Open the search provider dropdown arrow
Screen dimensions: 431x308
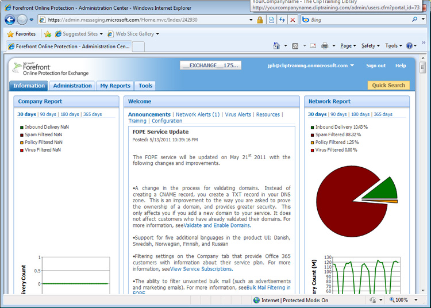424,20
